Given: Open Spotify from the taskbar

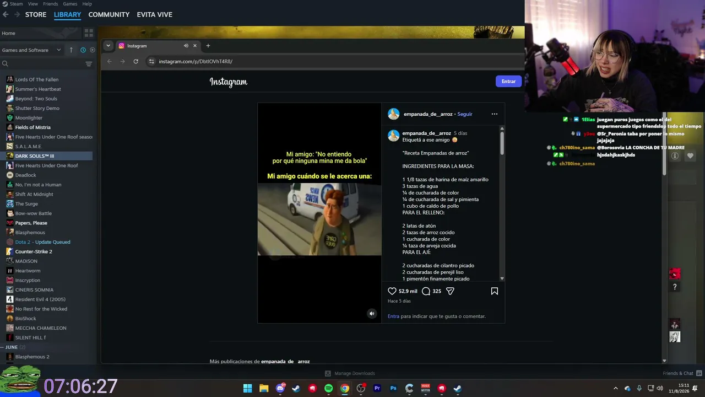Looking at the screenshot, I should pos(328,388).
